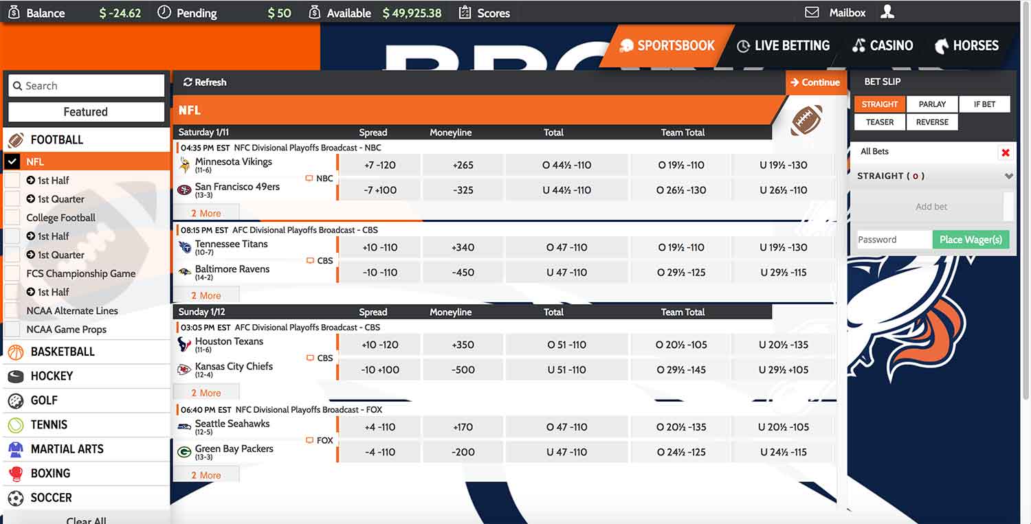1031x524 pixels.
Task: Open the HORSES tab
Action: click(966, 46)
